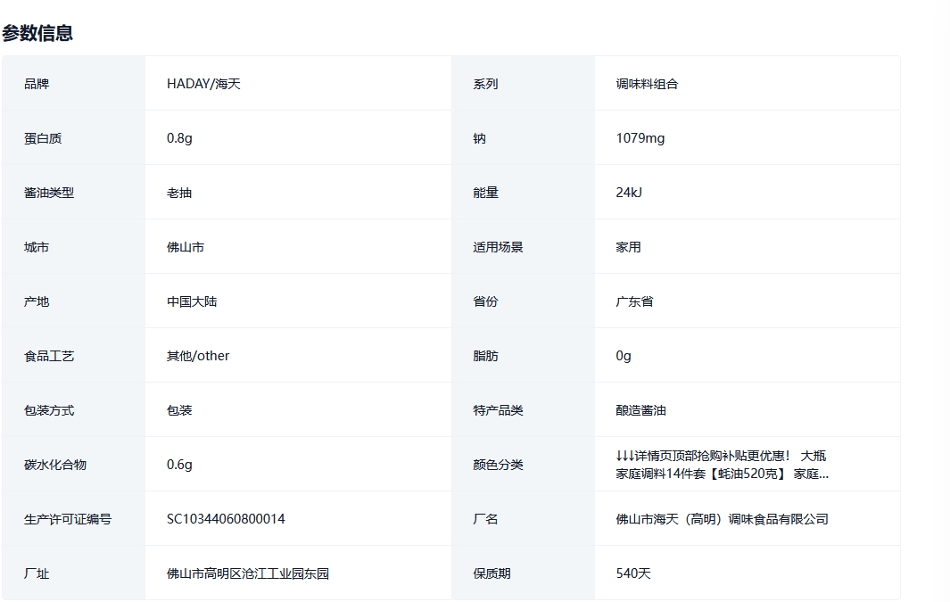Click the 1079mg sodium value
This screenshot has width=950, height=602.
640,138
